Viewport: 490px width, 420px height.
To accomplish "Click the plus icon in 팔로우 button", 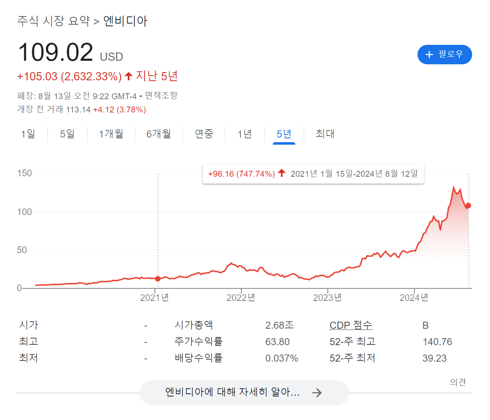I will click(429, 54).
